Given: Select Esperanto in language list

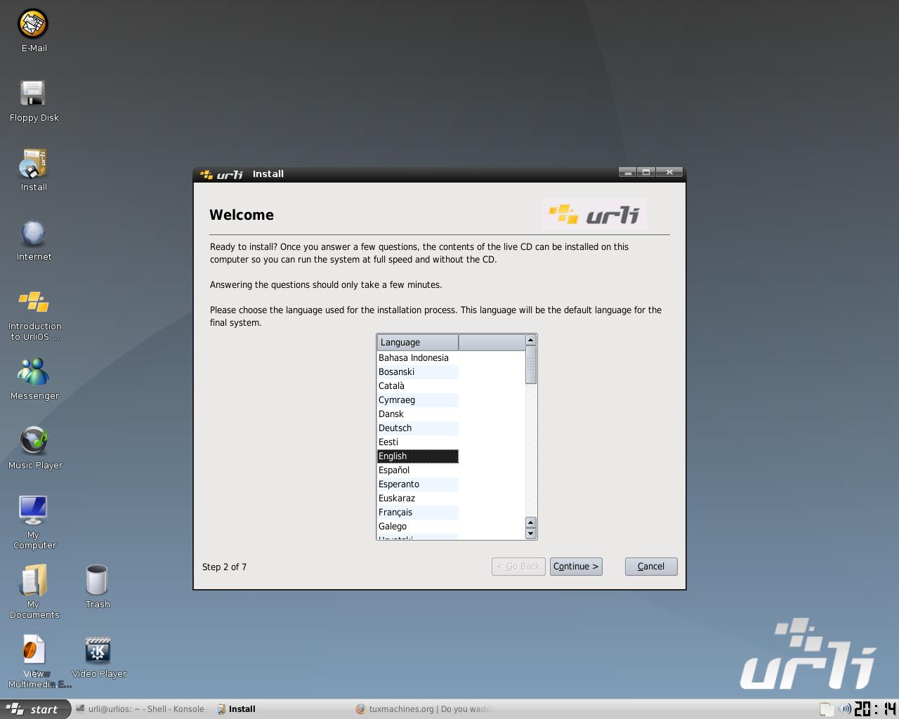Looking at the screenshot, I should pyautogui.click(x=417, y=484).
